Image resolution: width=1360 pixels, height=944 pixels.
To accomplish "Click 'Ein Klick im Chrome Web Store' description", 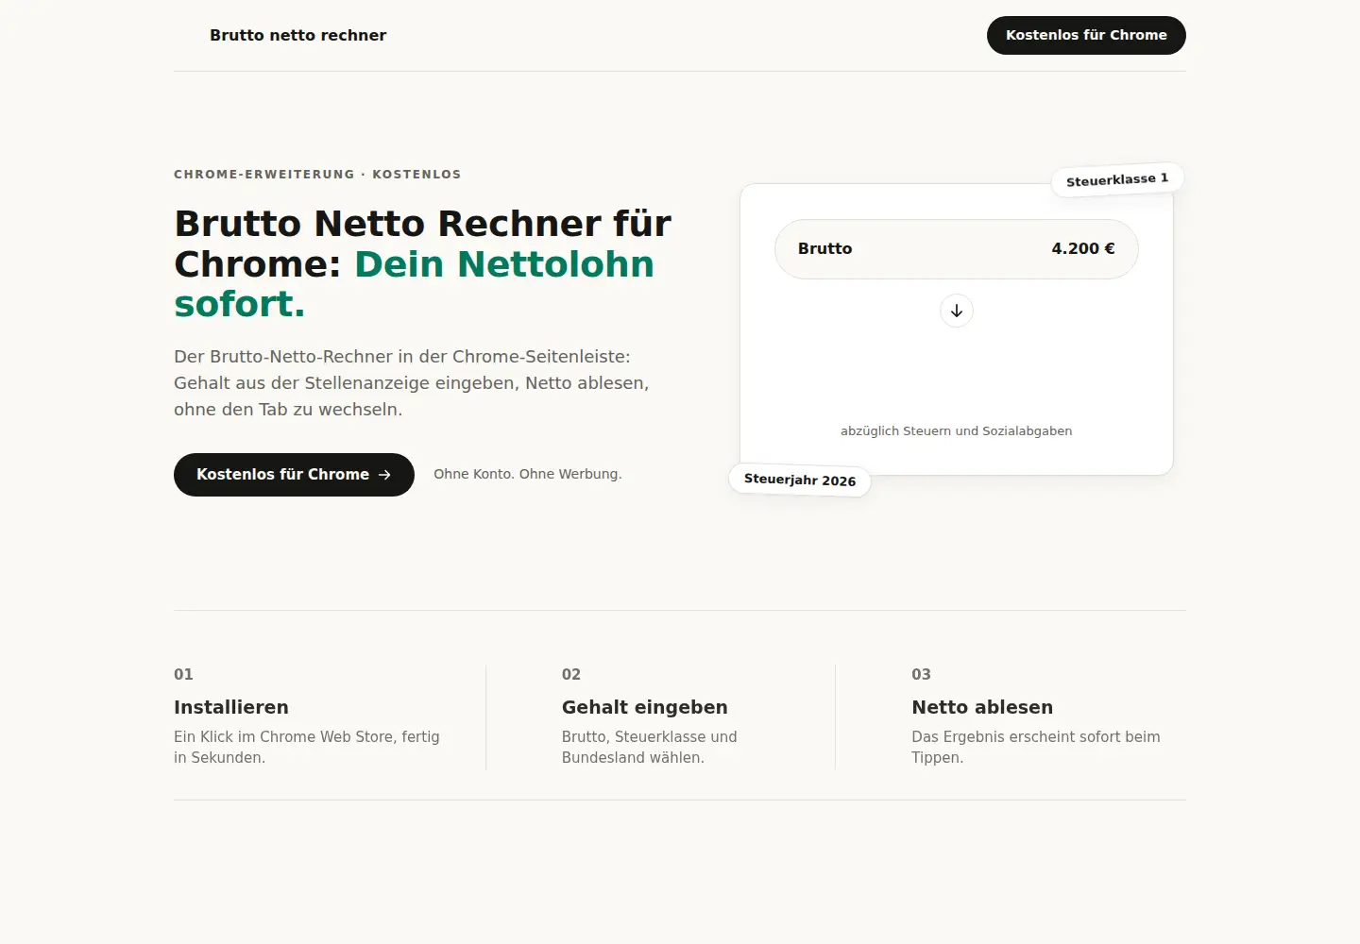I will 307,747.
